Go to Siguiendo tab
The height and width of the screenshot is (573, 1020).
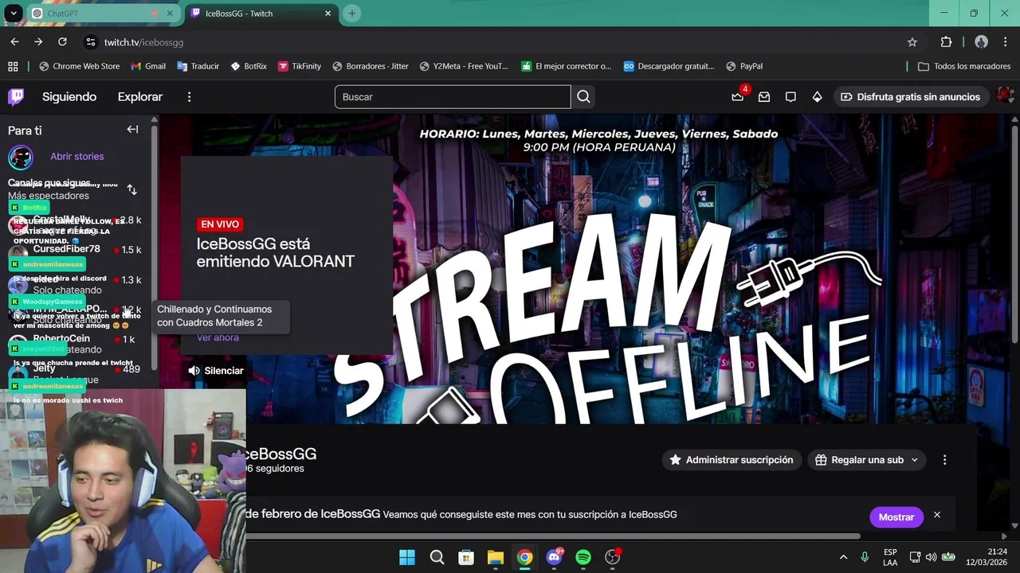(69, 97)
